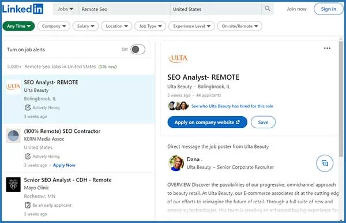Click the hired employees avatar group
Viewport: 346px width, 223px height.
coord(178,106)
